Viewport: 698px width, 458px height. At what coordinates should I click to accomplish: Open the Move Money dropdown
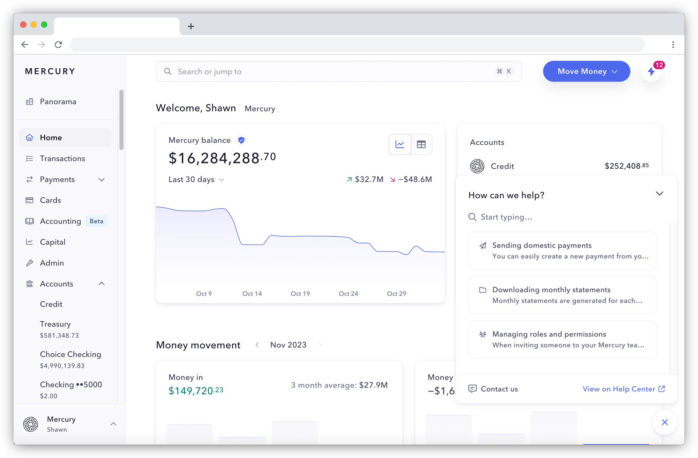point(586,71)
